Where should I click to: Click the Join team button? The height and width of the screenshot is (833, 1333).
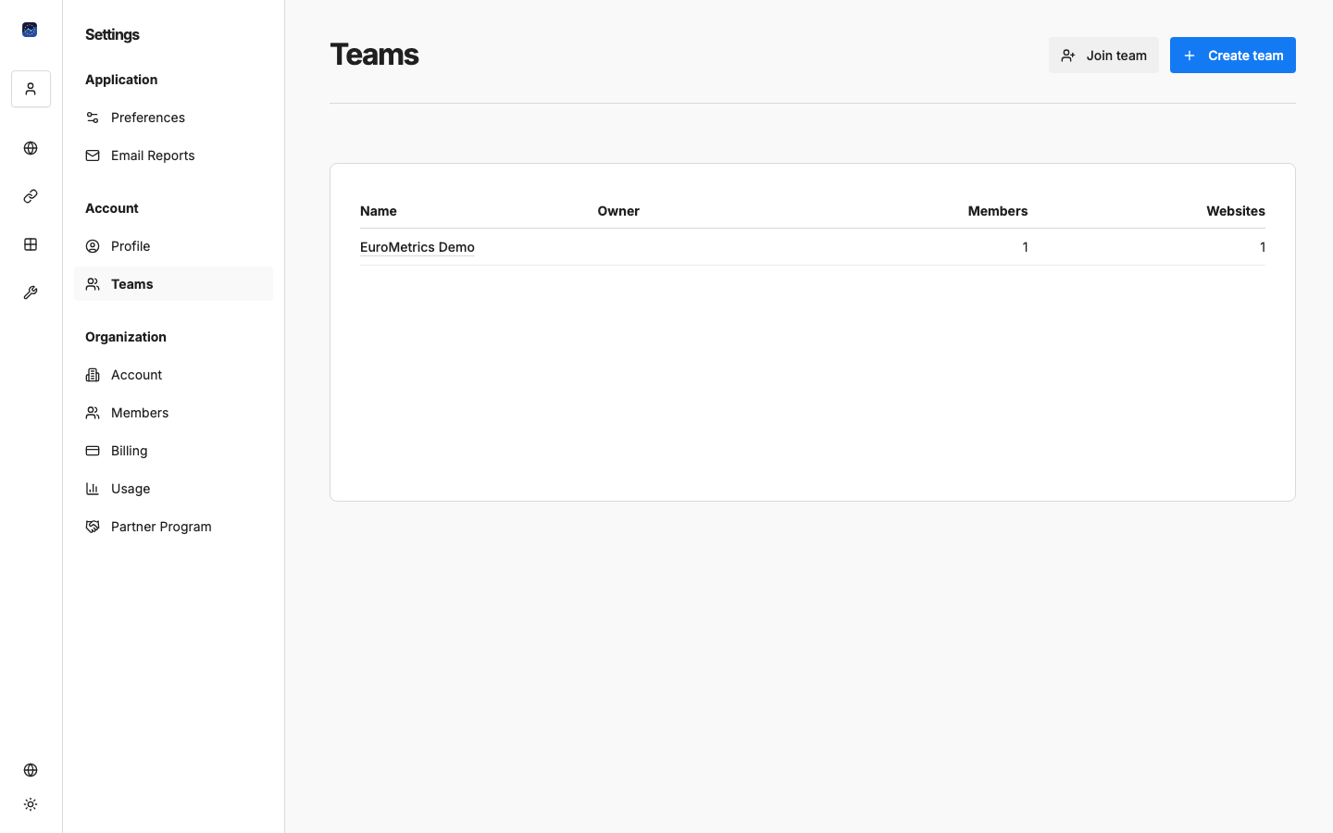[1103, 56]
